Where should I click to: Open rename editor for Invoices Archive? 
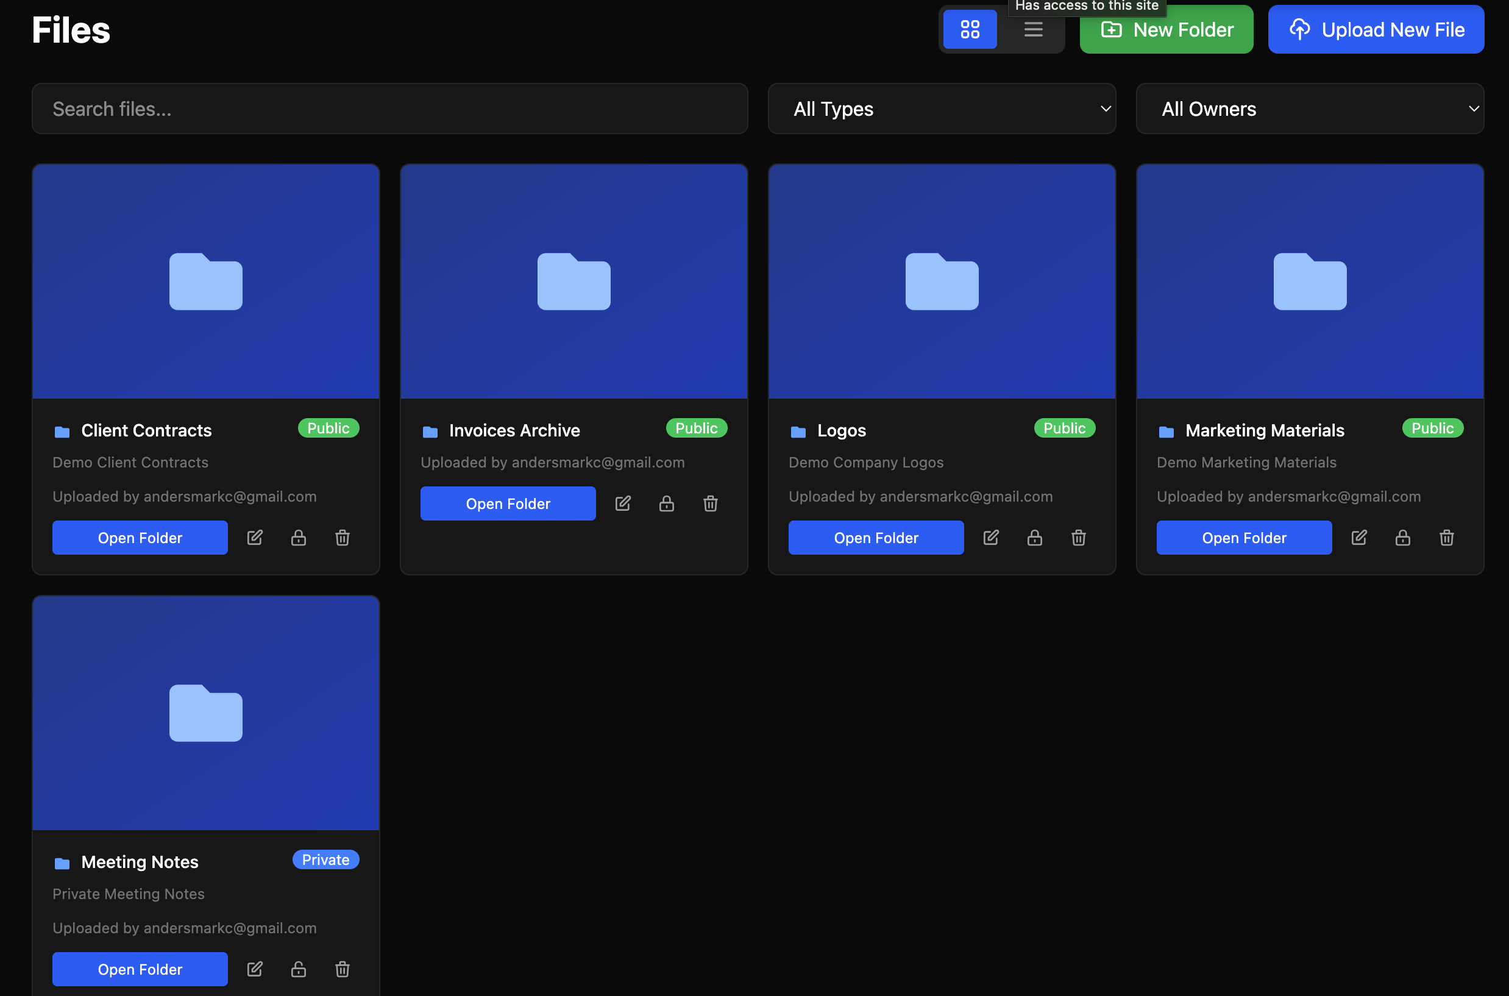pyautogui.click(x=622, y=503)
